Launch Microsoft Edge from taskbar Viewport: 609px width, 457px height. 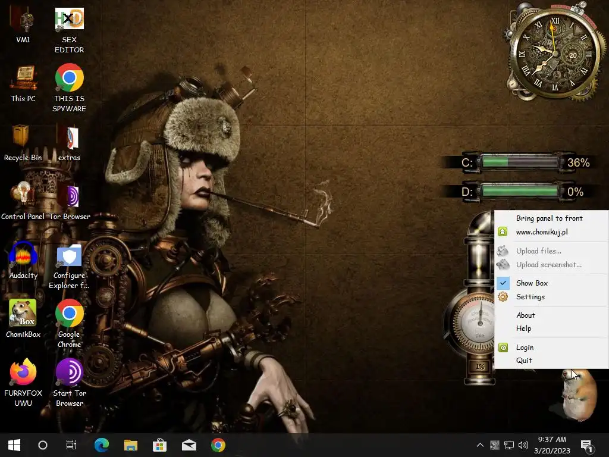102,445
